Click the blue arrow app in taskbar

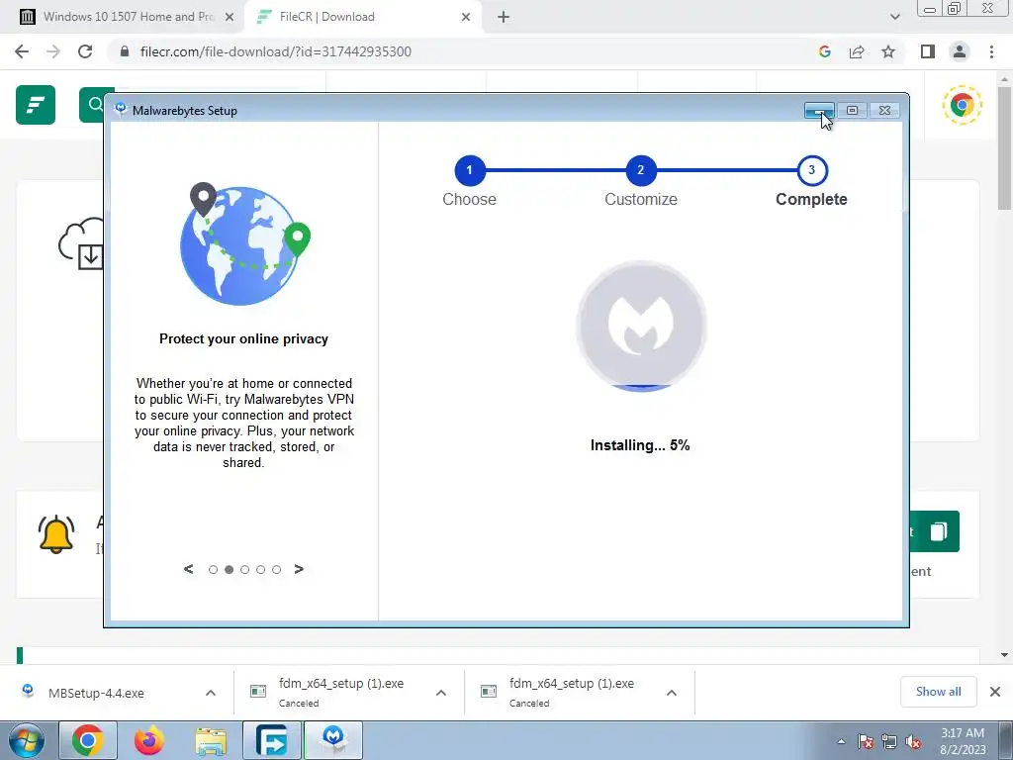[272, 740]
